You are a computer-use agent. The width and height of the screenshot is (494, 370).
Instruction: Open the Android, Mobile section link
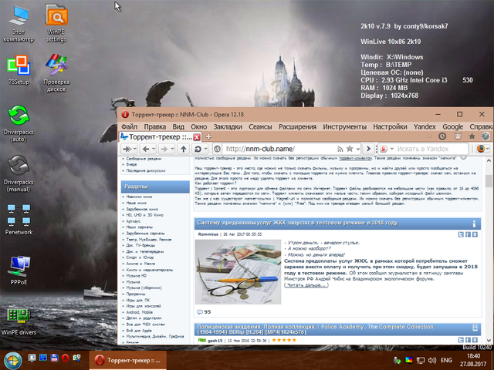click(139, 312)
